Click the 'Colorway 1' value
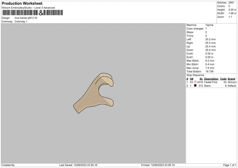This screenshot has width=238, height=168. tap(21, 21)
